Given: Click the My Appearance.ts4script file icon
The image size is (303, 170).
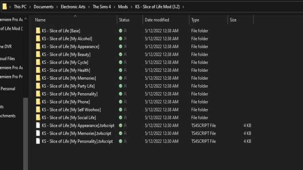Looking at the screenshot, I should 38,125.
